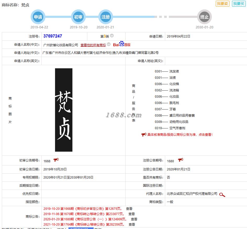Click the 0307 牙膏 goods item
This screenshot has width=247, height=229.
tap(165, 109)
